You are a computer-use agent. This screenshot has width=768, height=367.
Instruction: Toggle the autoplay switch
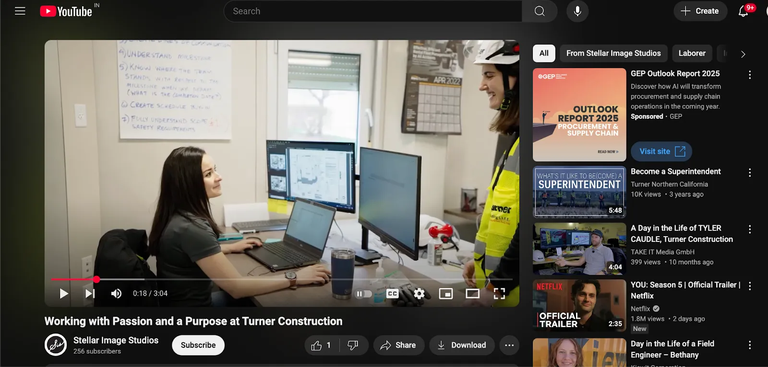pyautogui.click(x=364, y=294)
